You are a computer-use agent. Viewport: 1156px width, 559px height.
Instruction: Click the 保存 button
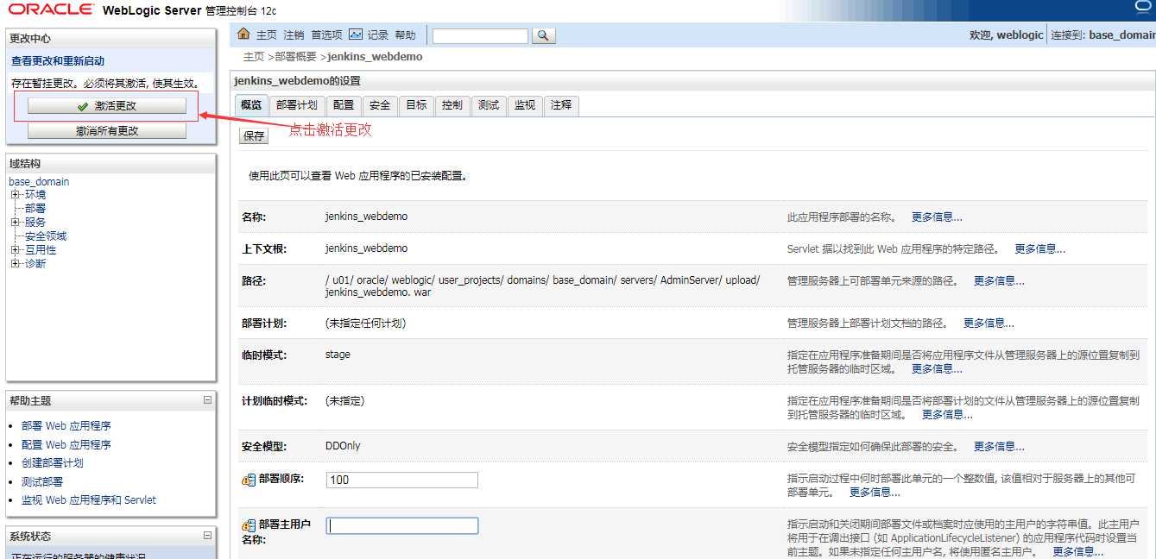254,136
